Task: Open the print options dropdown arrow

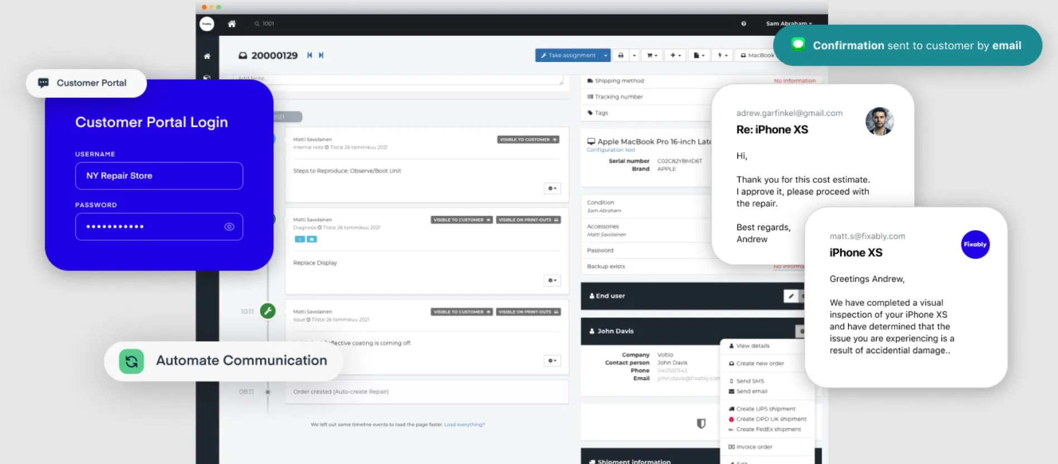Action: [x=634, y=55]
